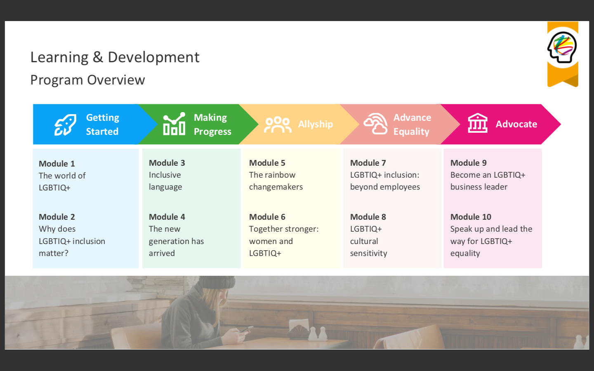The width and height of the screenshot is (594, 371).
Task: Open Module 4 The new generation
Action: tap(176, 235)
